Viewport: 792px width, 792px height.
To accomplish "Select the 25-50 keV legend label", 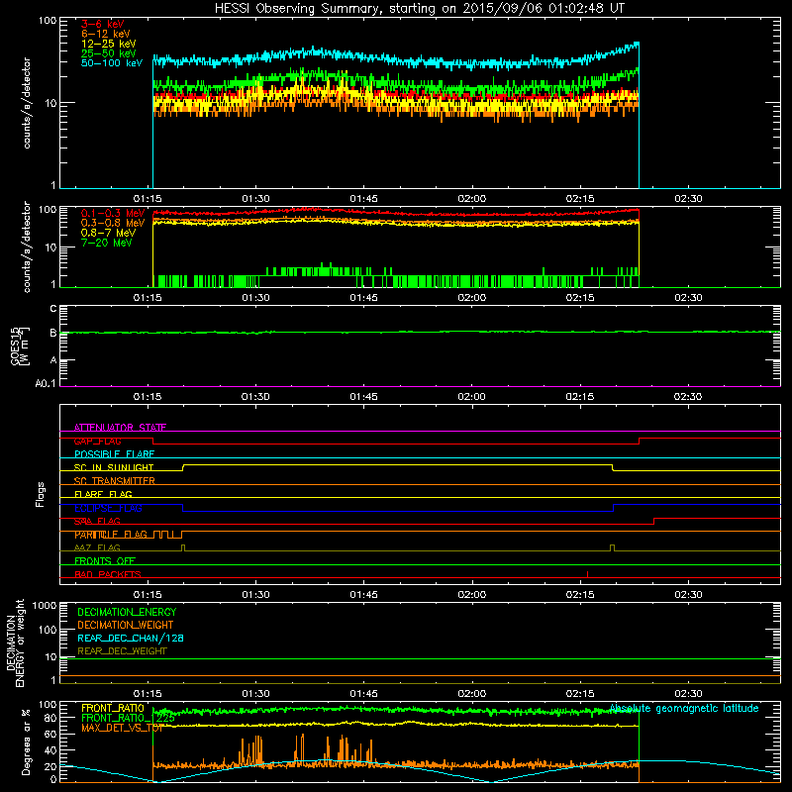I will [109, 53].
